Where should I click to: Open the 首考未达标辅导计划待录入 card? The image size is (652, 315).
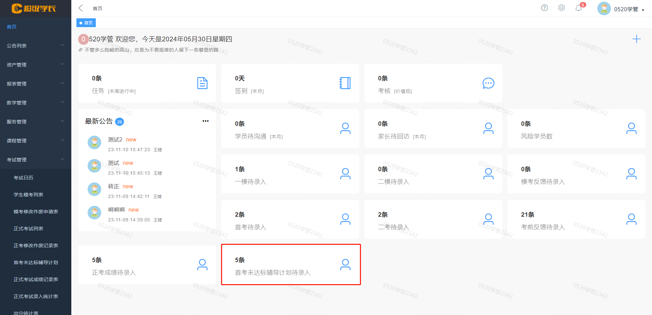point(290,265)
